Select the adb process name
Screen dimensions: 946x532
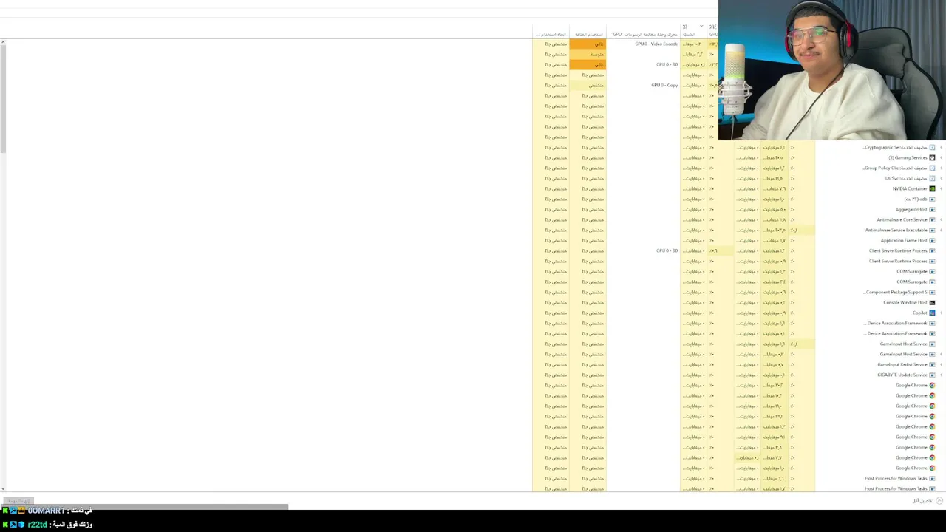[x=916, y=199]
